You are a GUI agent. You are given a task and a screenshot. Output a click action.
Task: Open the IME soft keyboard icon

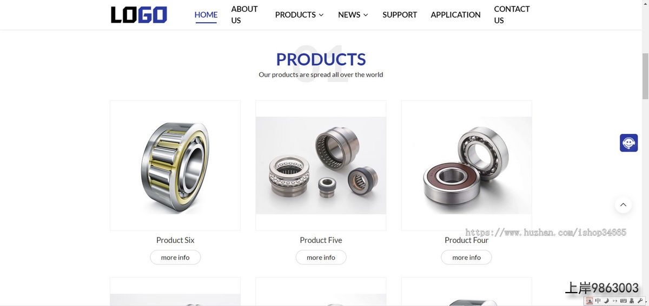[624, 301]
